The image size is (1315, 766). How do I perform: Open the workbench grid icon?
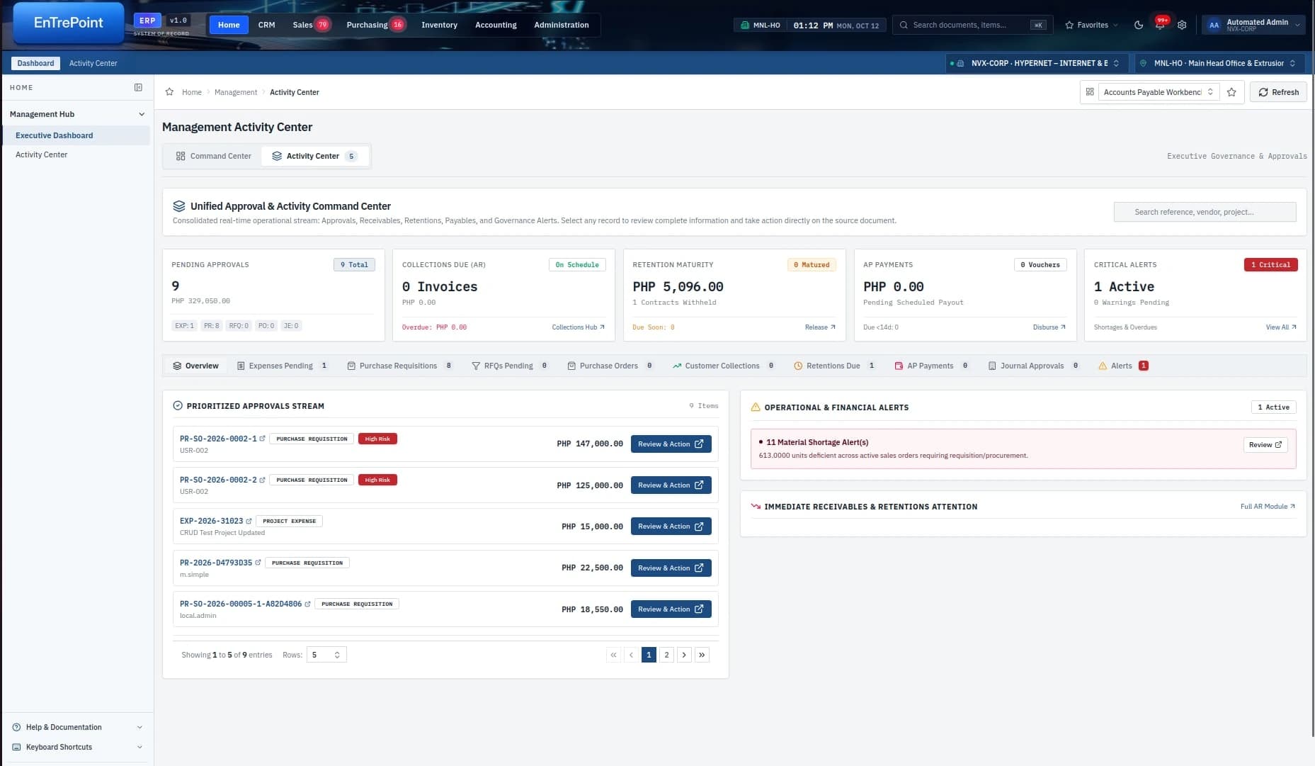click(1090, 92)
